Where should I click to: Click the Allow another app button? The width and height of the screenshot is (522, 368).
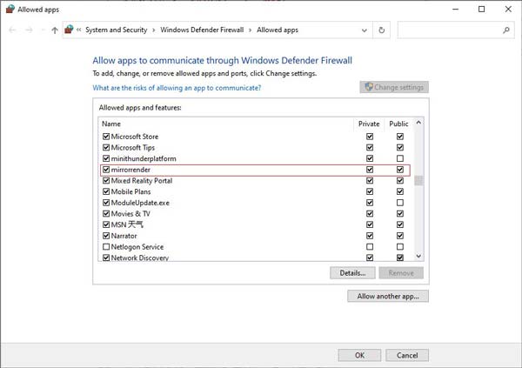tap(387, 297)
